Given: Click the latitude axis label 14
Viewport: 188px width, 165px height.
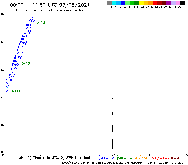Looking at the screenshot, I should pos(2,98).
